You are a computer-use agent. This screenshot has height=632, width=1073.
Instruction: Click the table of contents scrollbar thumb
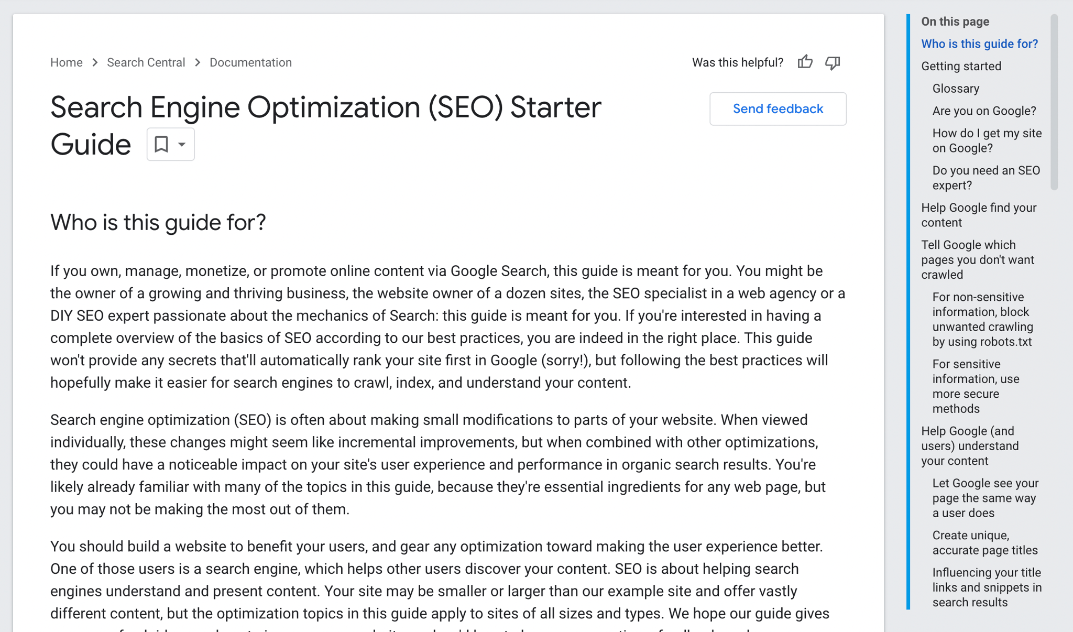(1054, 102)
